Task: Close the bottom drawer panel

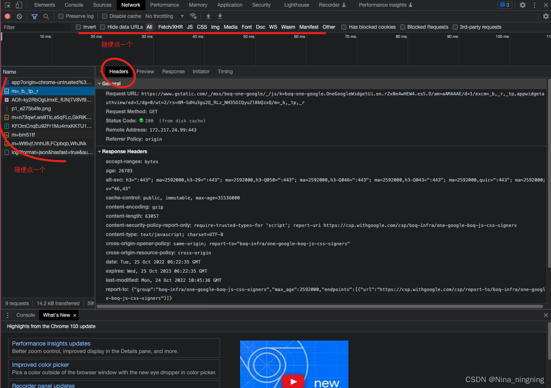Action: point(546,315)
